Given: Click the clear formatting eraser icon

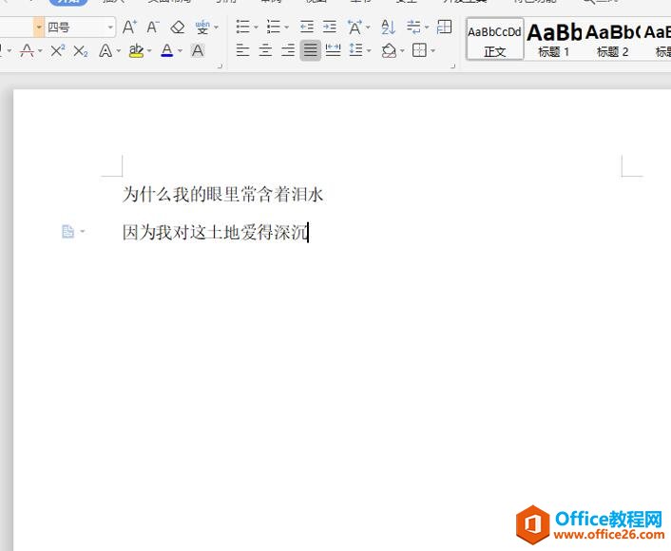Looking at the screenshot, I should coord(177,28).
